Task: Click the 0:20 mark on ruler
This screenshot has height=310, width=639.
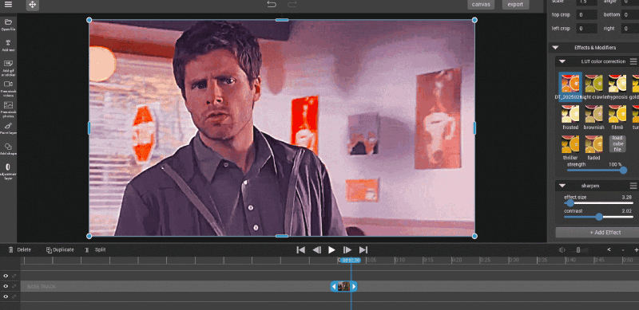Action: (x=456, y=260)
